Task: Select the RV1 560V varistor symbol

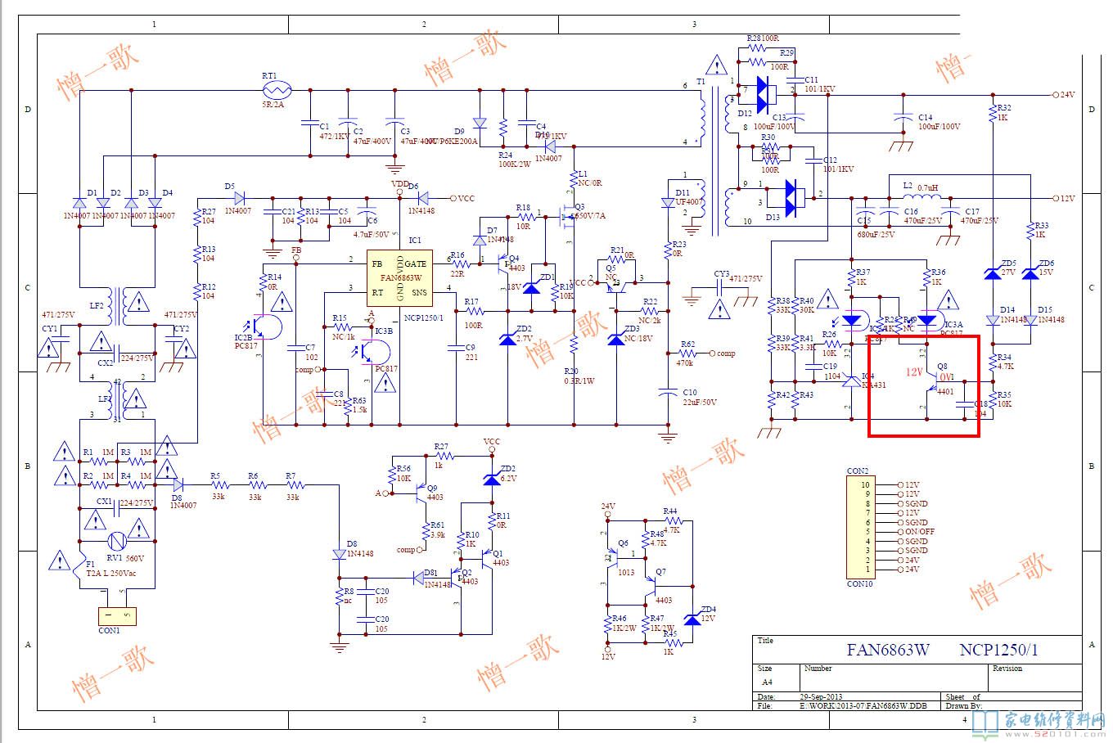Action: [118, 541]
